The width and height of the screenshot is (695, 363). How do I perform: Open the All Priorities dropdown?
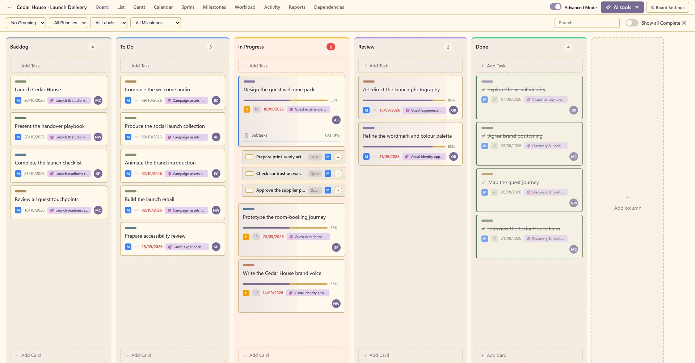point(68,23)
